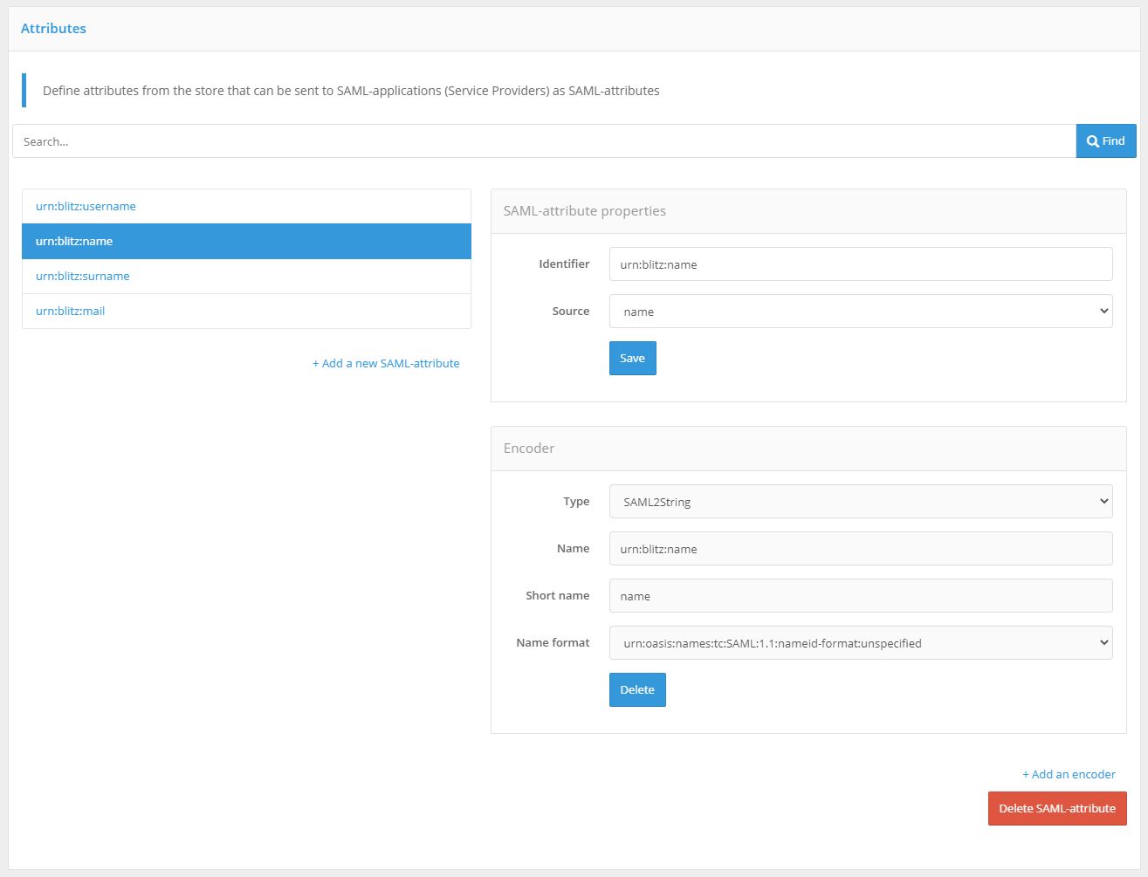This screenshot has height=877, width=1148.
Task: Click the Add an encoder link
Action: [1069, 775]
